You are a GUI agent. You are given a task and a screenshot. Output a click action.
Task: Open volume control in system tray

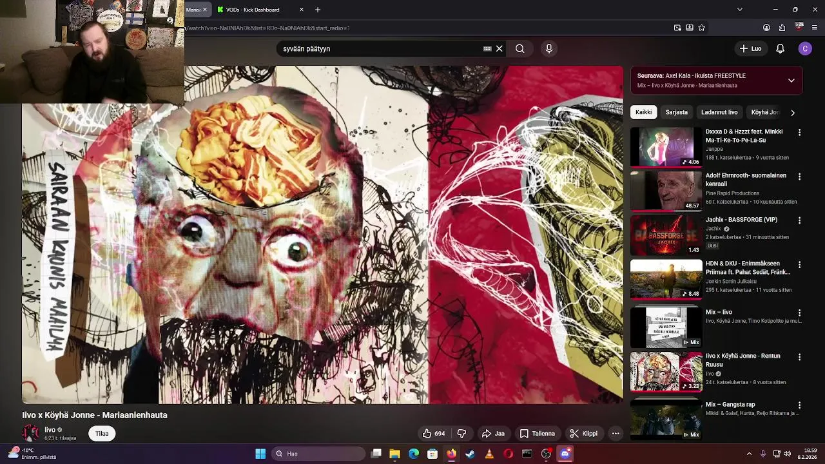click(x=787, y=454)
